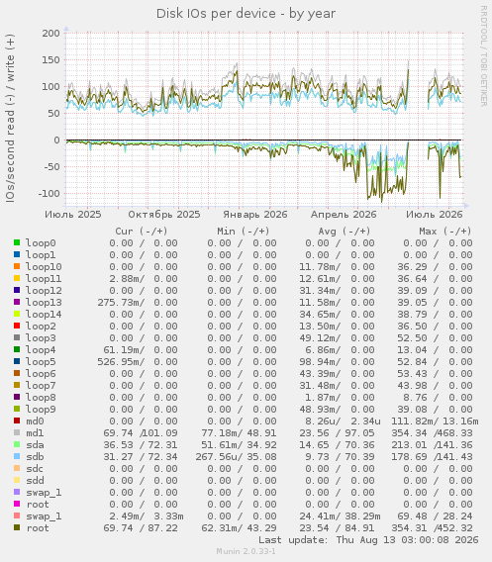Click the 'Январь 2026' x-axis label
The width and height of the screenshot is (492, 562).
255,215
